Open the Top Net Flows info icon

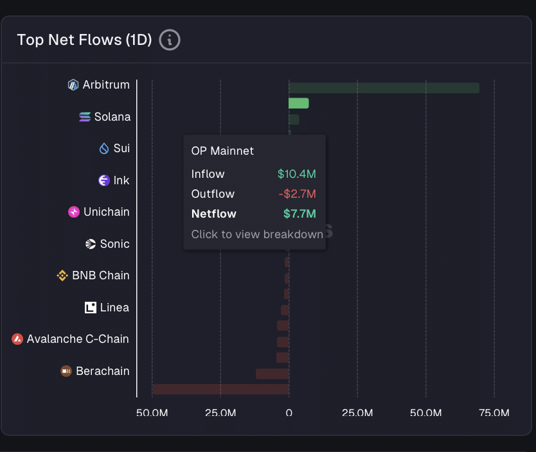[x=170, y=40]
